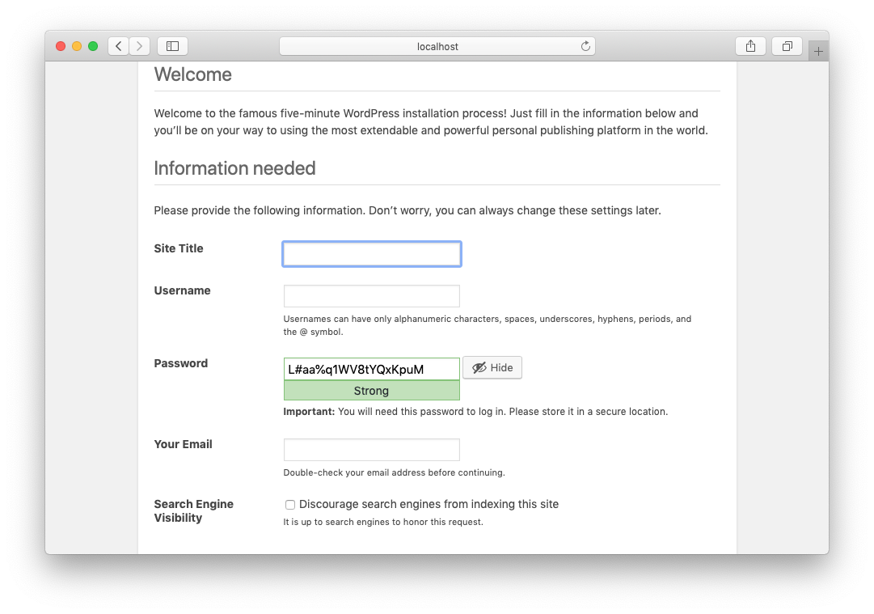Click the Discourage search engines label text

[x=429, y=504]
